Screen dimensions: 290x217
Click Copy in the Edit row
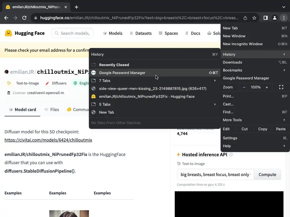(263, 129)
